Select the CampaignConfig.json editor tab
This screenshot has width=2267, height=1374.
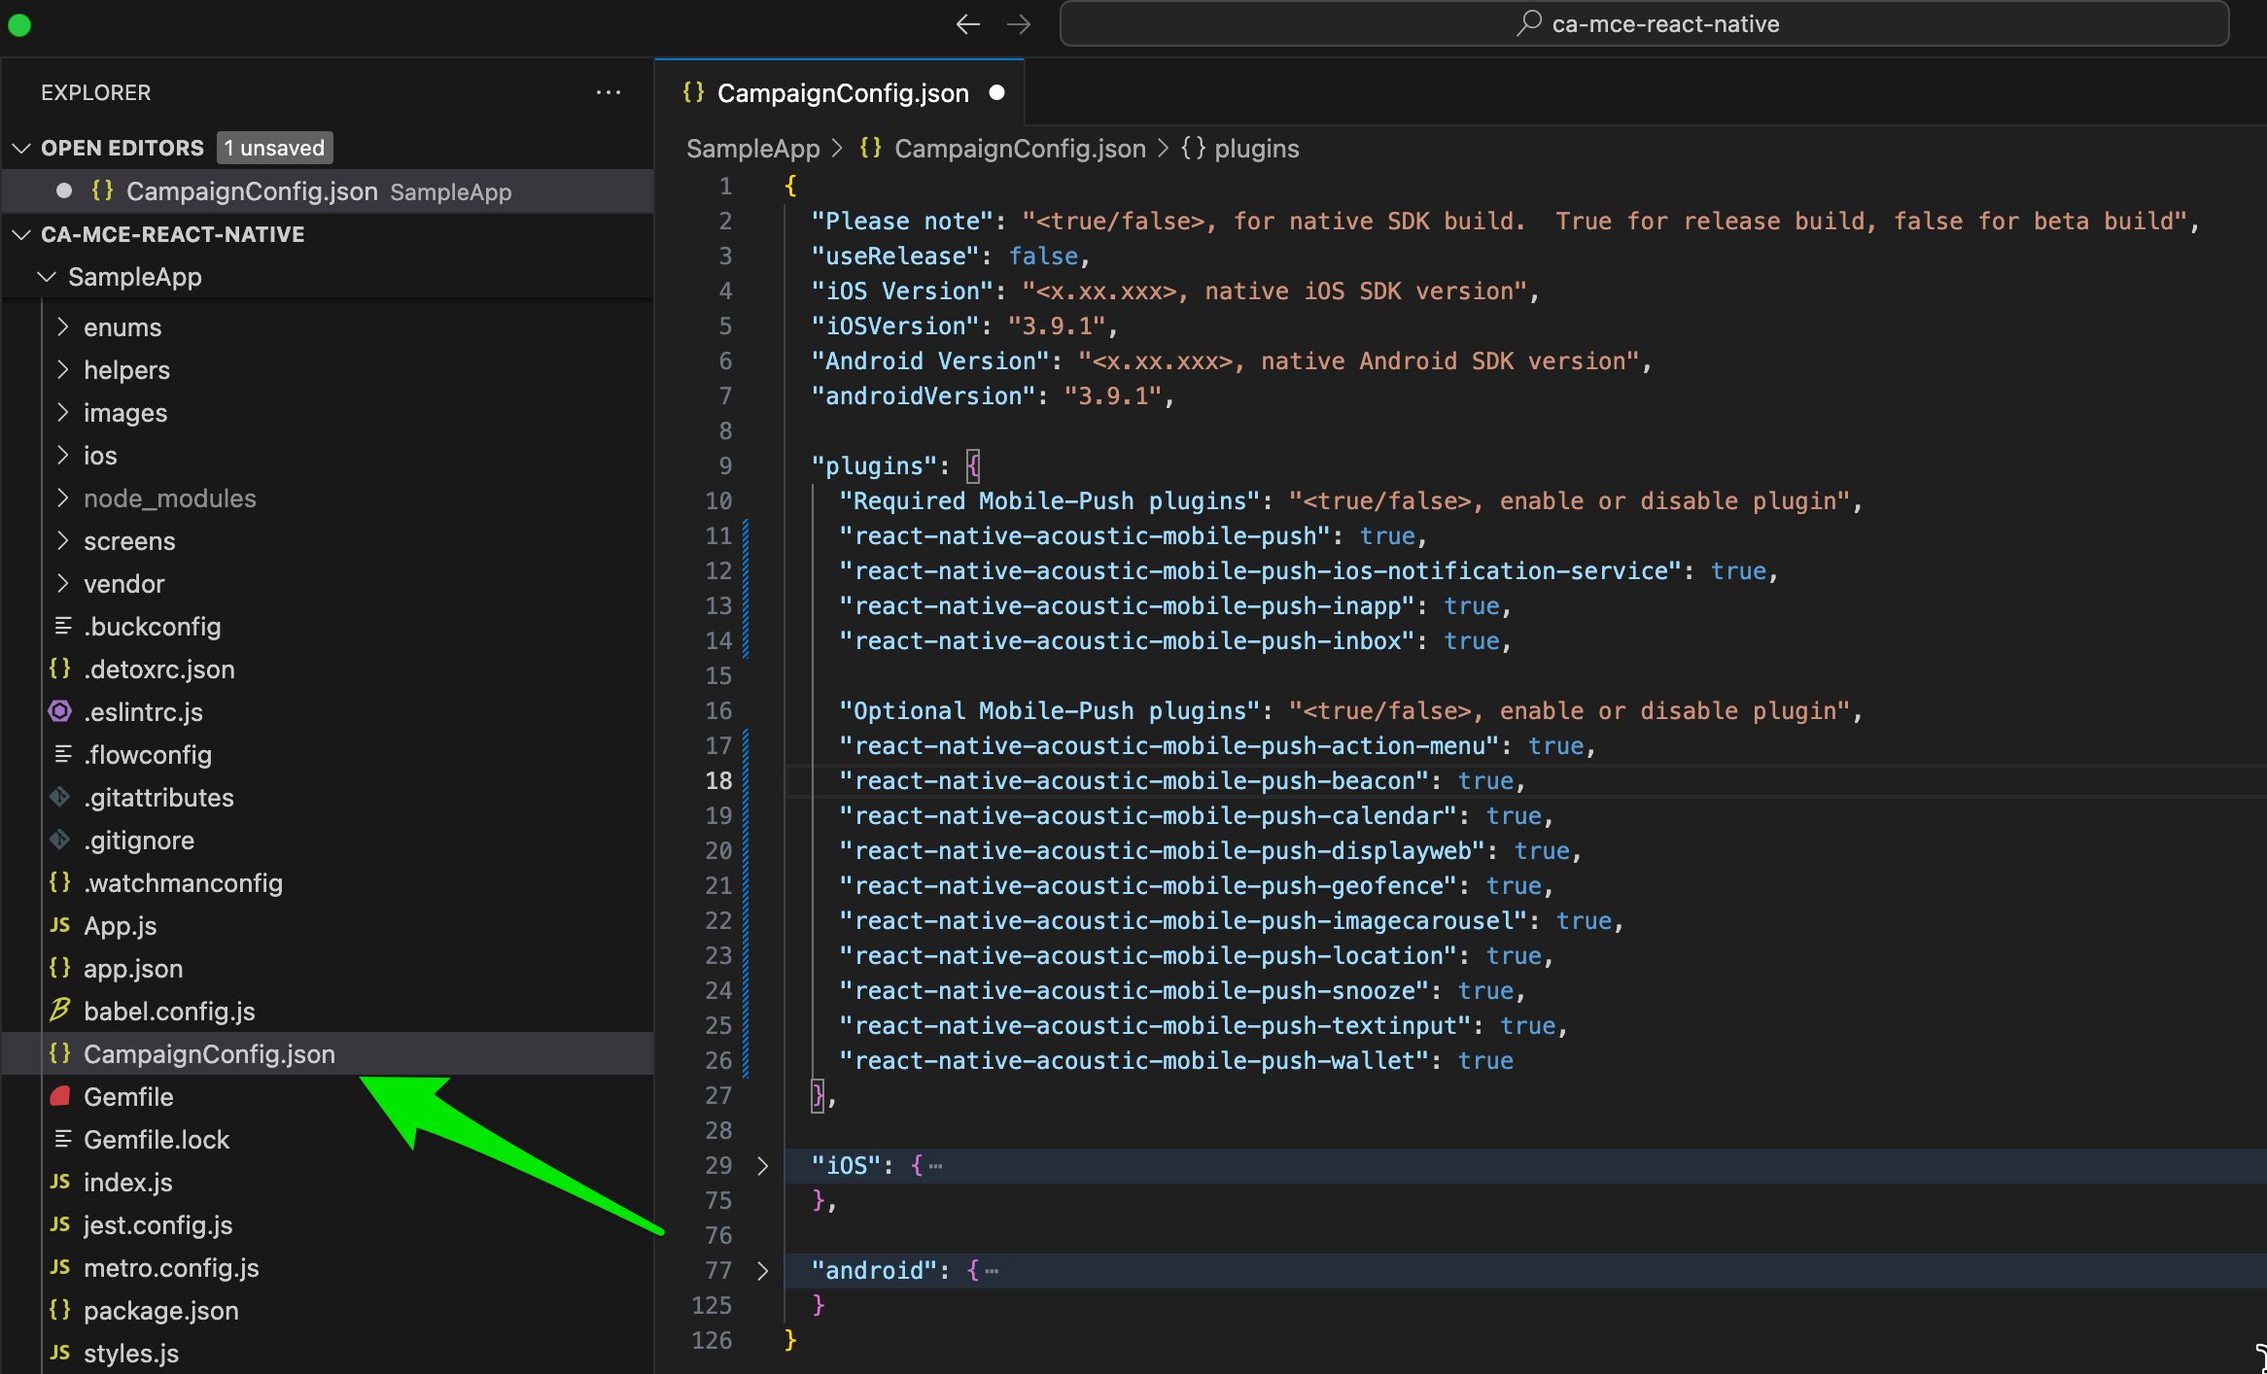[x=842, y=93]
